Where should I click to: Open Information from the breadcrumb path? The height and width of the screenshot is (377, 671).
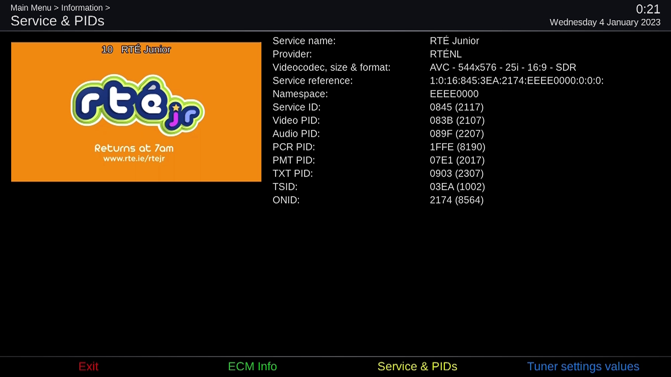tap(82, 8)
